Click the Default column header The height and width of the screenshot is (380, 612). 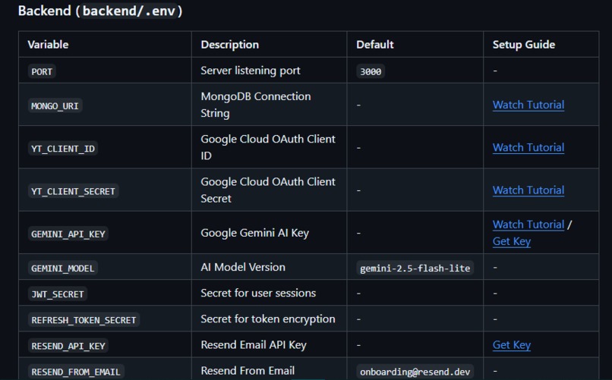click(x=374, y=45)
